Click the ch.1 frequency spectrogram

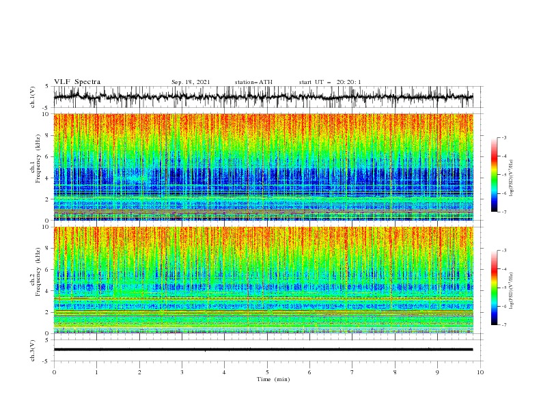coord(264,167)
